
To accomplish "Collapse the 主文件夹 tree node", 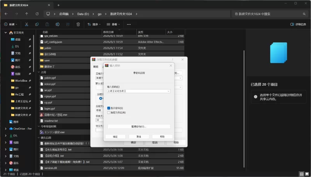I will coord(6,33).
